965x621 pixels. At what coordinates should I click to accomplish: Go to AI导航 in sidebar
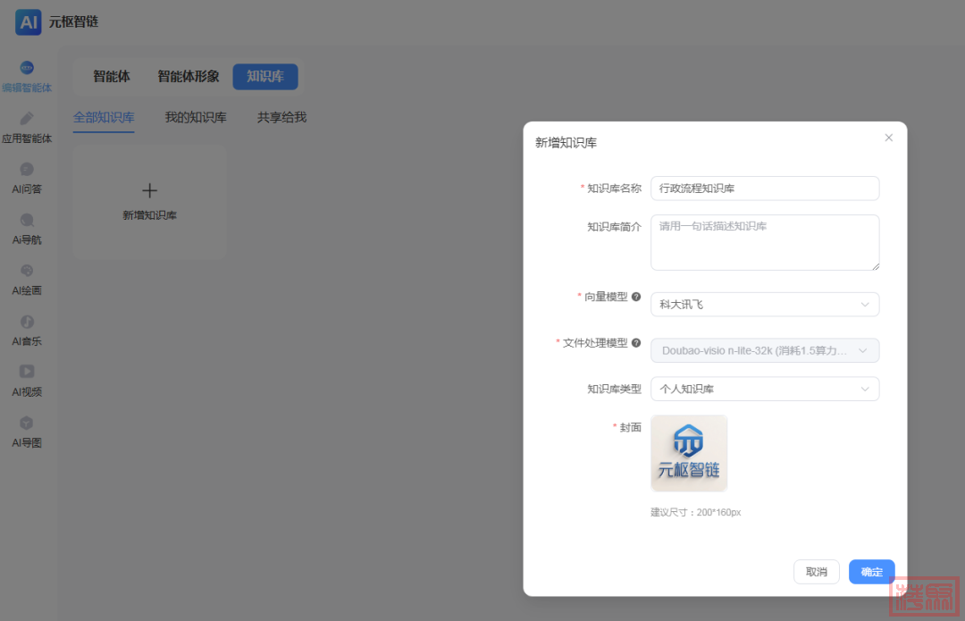pos(27,221)
